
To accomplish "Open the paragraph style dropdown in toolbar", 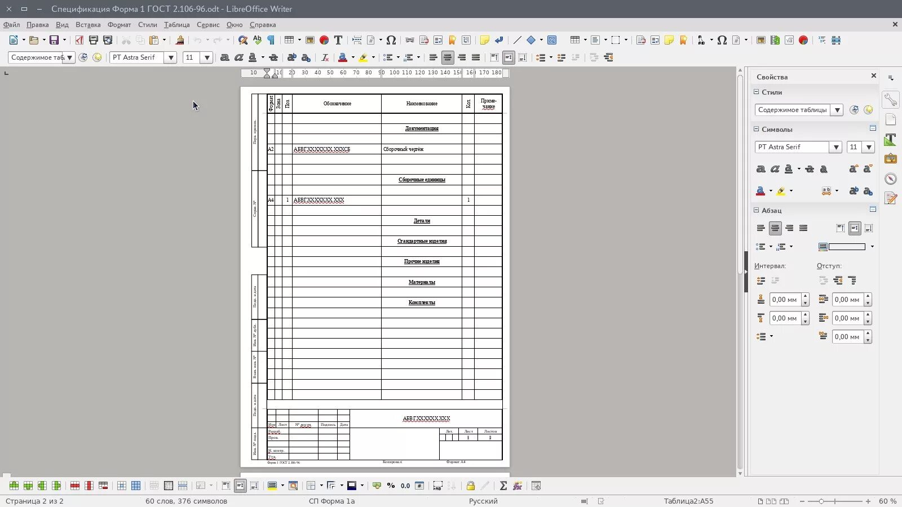I will click(69, 57).
